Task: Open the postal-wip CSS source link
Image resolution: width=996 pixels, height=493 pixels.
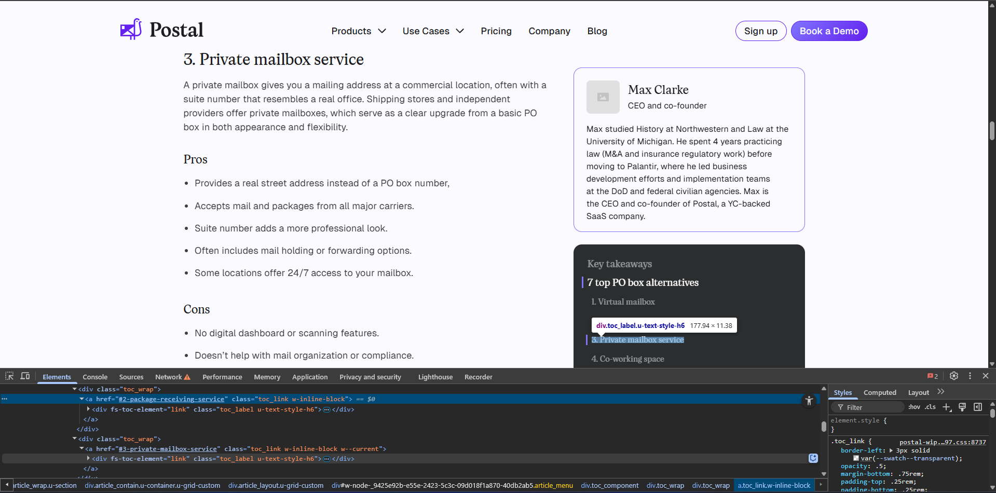Action: point(942,442)
